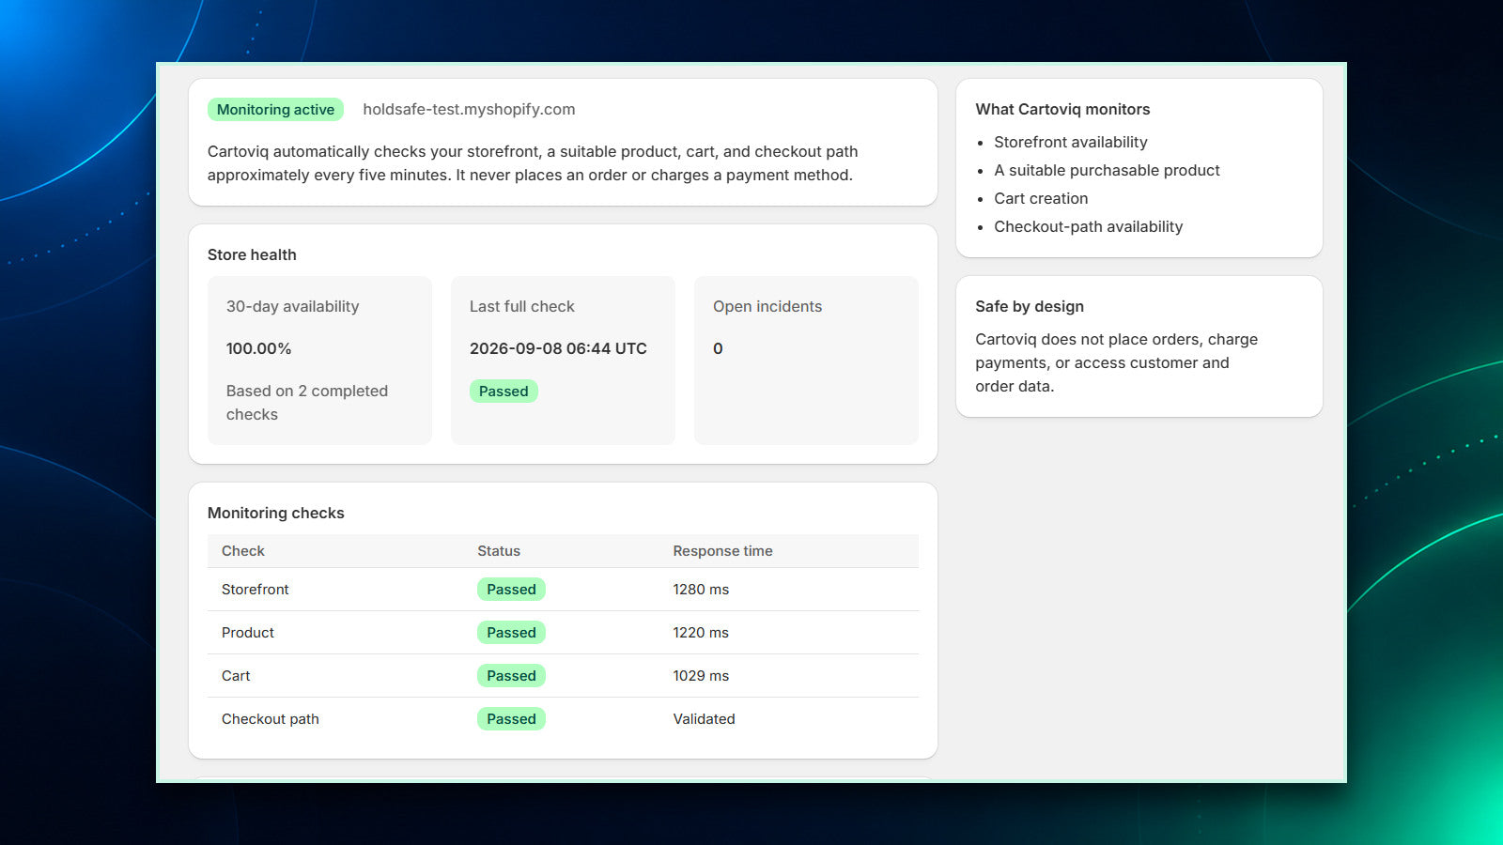Screen dimensions: 1503x845
Task: Select the Checkout path row
Action: (563, 719)
